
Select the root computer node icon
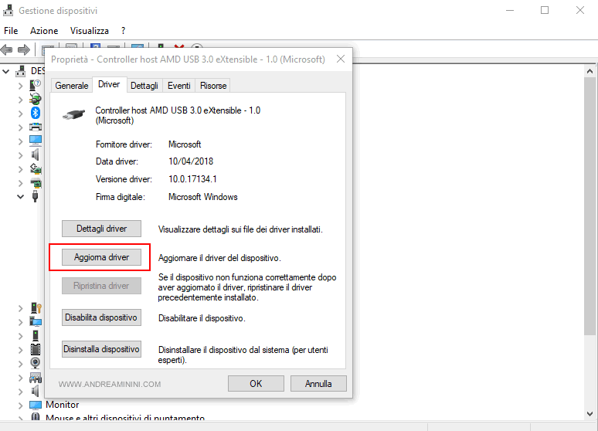tap(21, 71)
